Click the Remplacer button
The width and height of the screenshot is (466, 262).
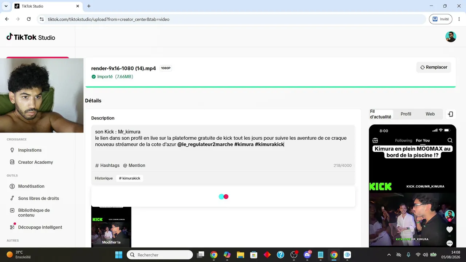pos(434,67)
